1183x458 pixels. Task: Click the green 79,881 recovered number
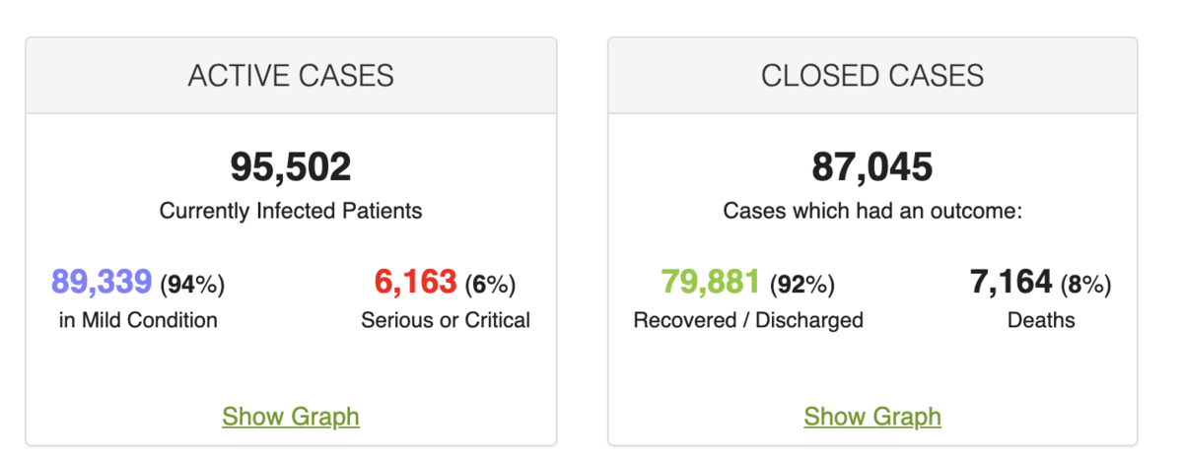tap(711, 284)
